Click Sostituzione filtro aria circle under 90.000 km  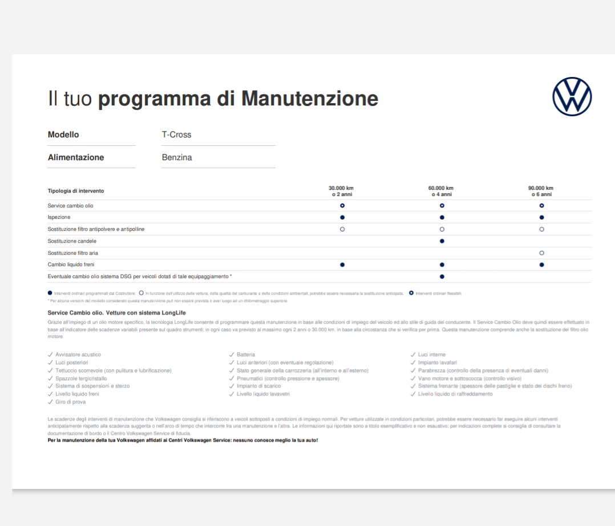(x=541, y=253)
